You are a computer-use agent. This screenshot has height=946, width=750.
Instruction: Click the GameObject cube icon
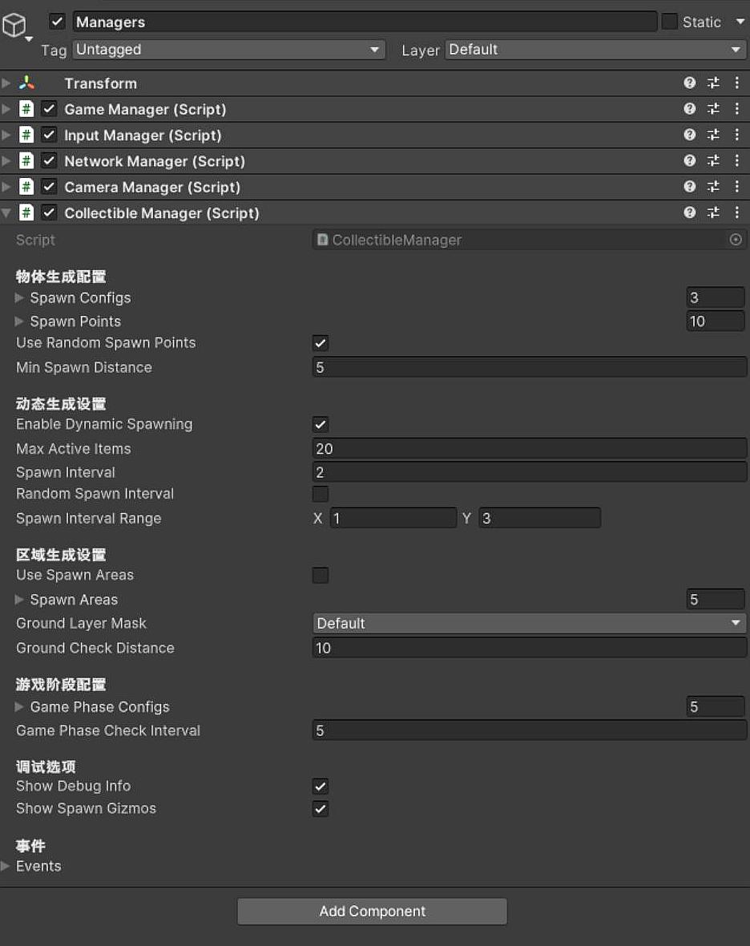click(14, 26)
